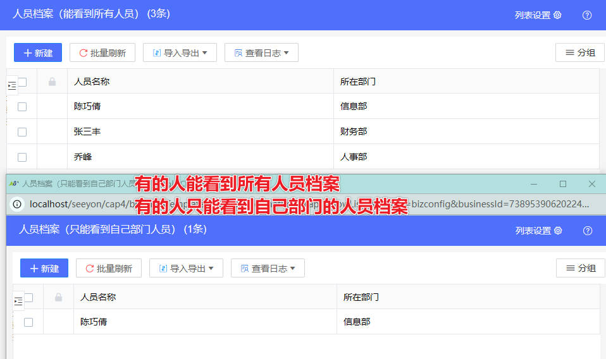This screenshot has height=359, width=606.
Task: Open 列表设置 gear in the lower window
Action: 557,231
